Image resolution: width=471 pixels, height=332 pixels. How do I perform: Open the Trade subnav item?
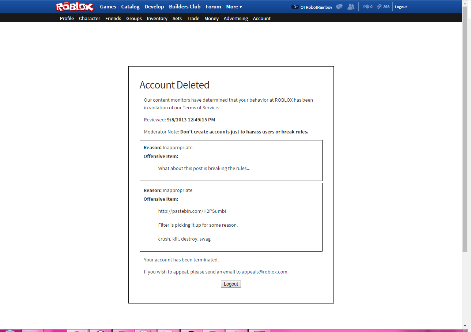(x=193, y=18)
